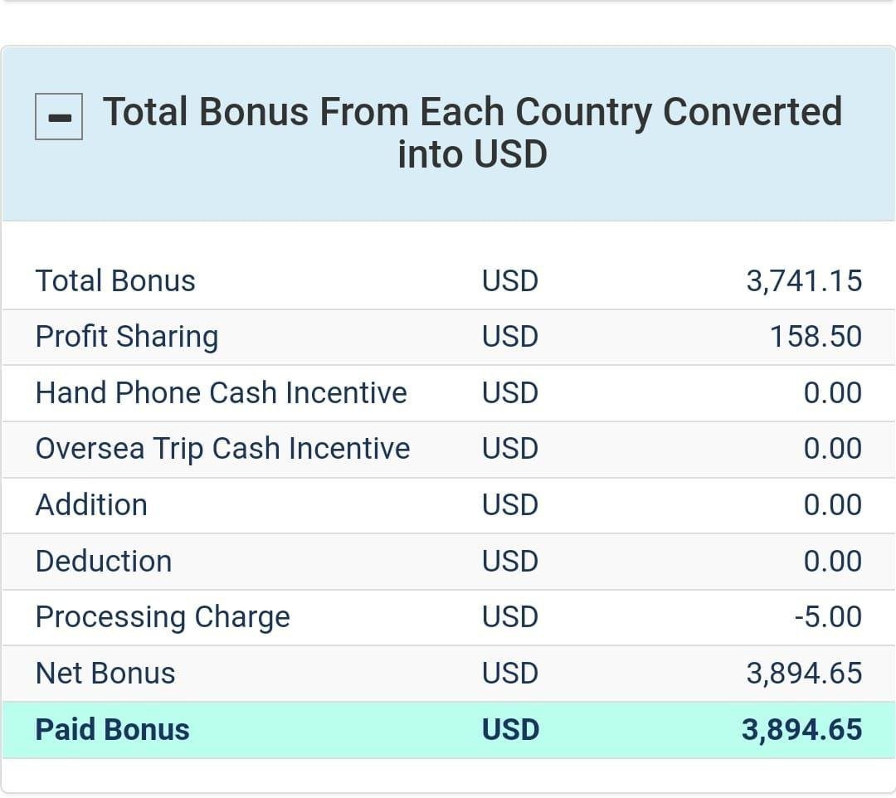Image resolution: width=896 pixels, height=798 pixels.
Task: Click the Hand Phone Cash Incentive amount
Action: point(832,392)
